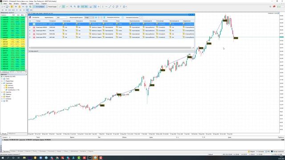Open the Сервис menu
Screen dimensions: 285x160
point(31,4)
